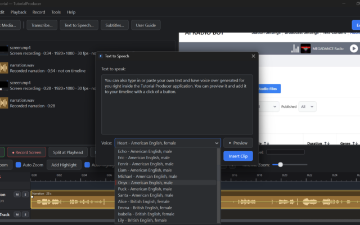Select Echo - American English, male voice
360x225 pixels.
(x=166, y=151)
